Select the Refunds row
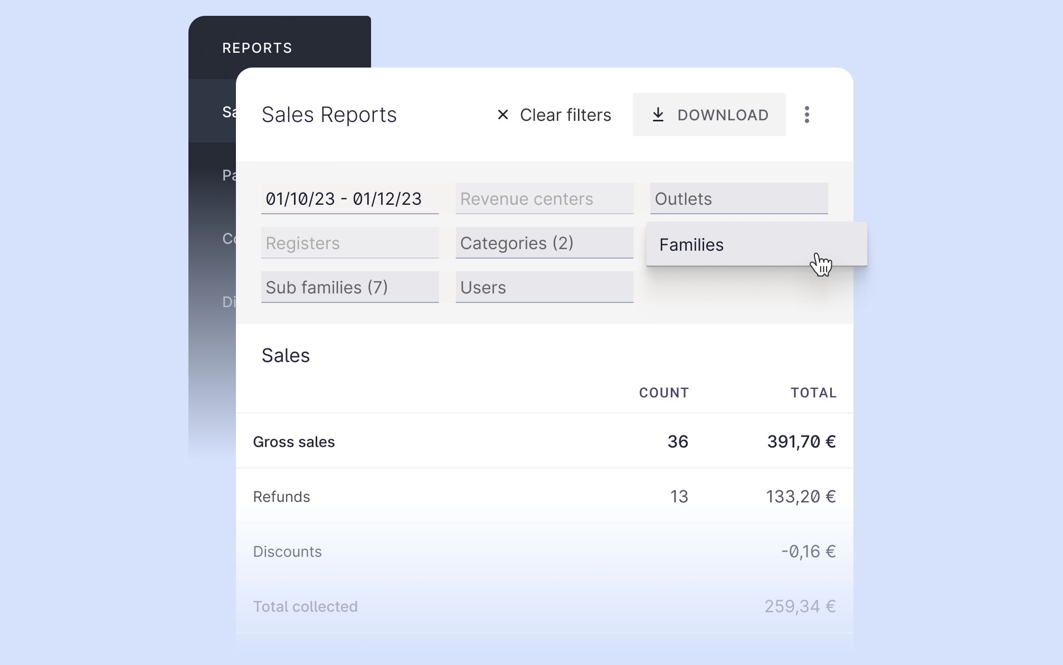The width and height of the screenshot is (1063, 665). pyautogui.click(x=544, y=497)
